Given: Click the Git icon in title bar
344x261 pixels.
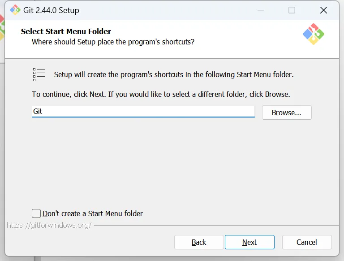Looking at the screenshot, I should [15, 10].
